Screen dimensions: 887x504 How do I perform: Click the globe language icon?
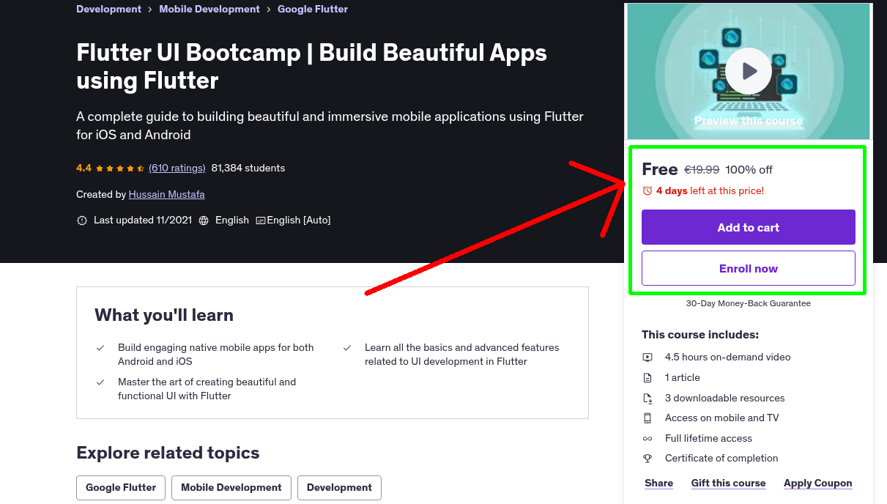click(x=204, y=220)
